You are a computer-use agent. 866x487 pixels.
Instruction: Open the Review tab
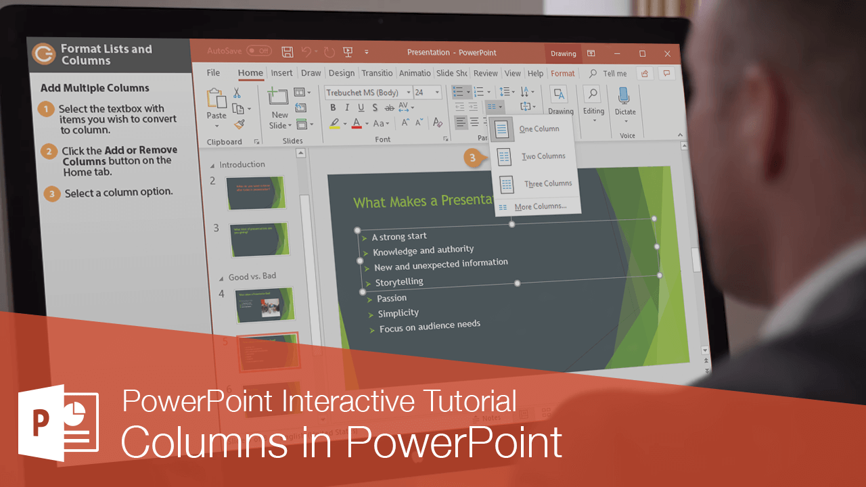485,73
